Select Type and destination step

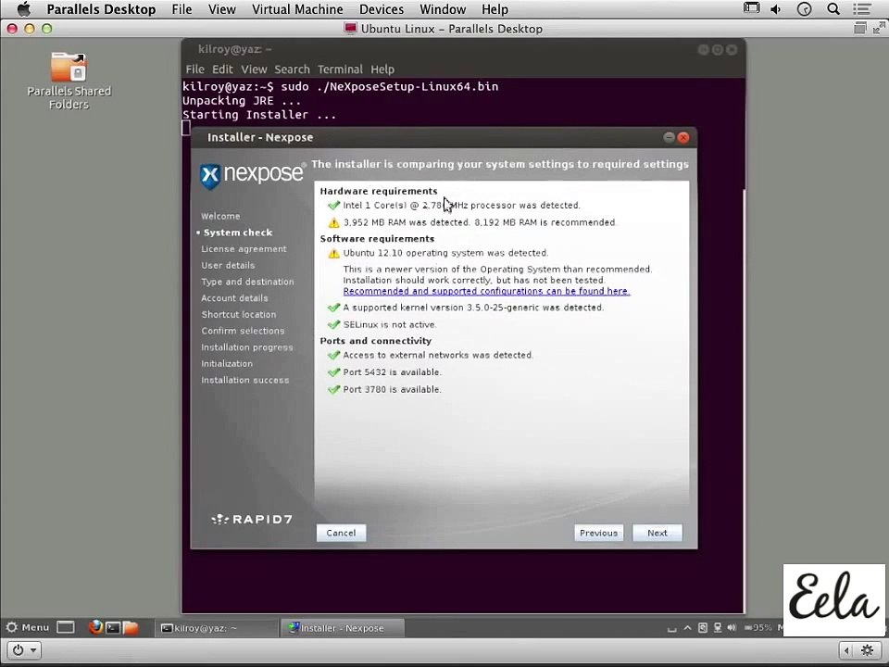point(247,282)
